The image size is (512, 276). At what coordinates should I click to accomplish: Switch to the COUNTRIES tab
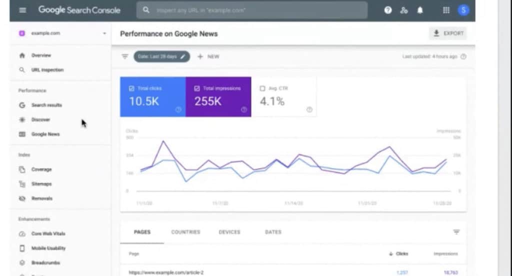[185, 232]
